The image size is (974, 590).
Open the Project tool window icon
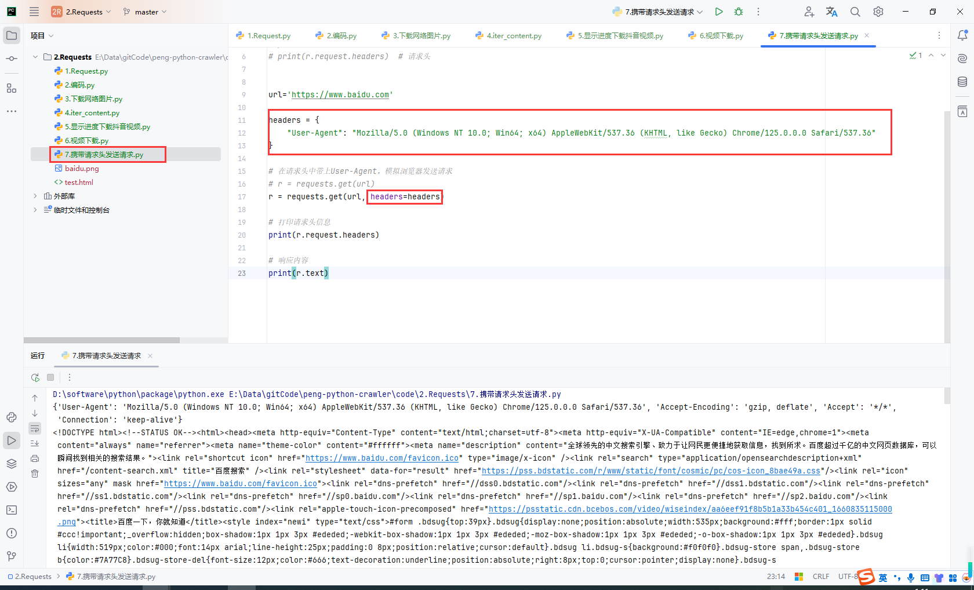tap(12, 35)
